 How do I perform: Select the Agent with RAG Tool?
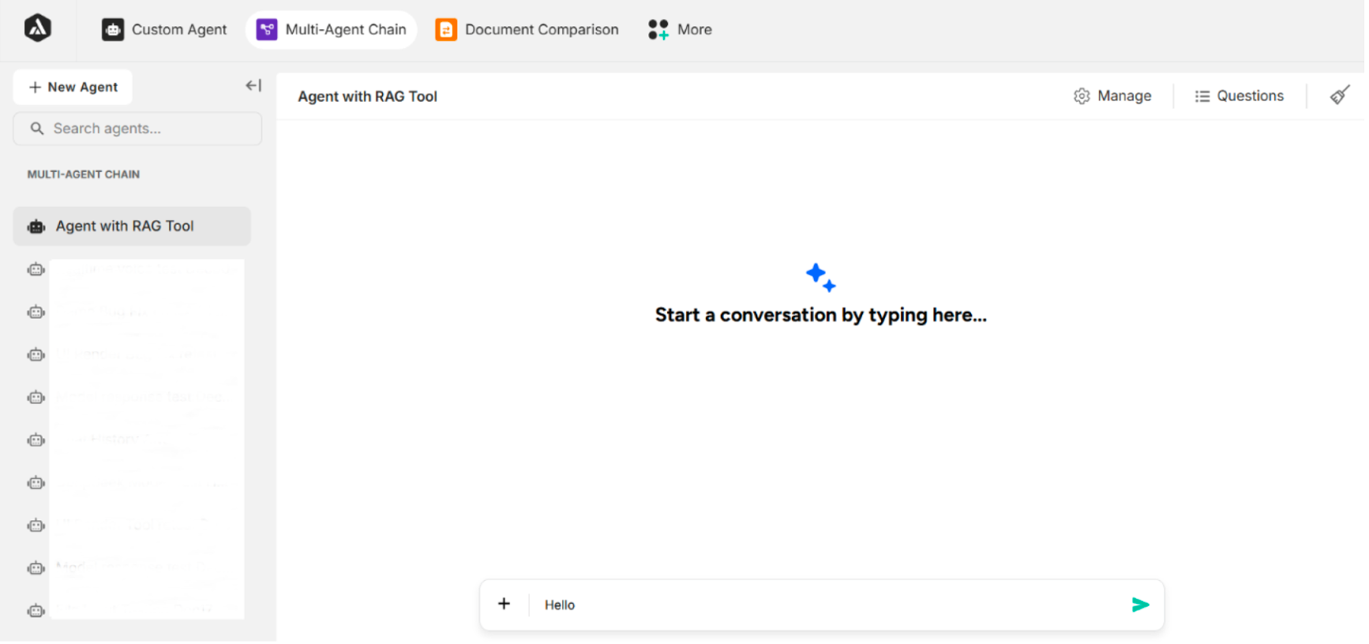[x=124, y=226]
